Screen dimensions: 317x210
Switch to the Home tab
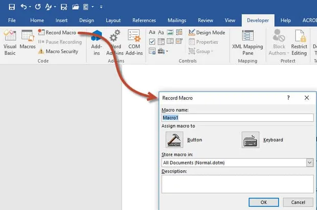click(x=37, y=20)
